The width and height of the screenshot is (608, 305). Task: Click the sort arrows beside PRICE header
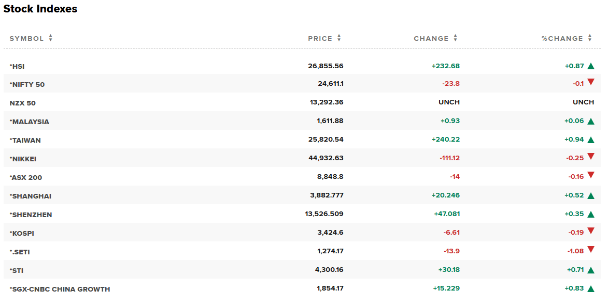pyautogui.click(x=339, y=38)
